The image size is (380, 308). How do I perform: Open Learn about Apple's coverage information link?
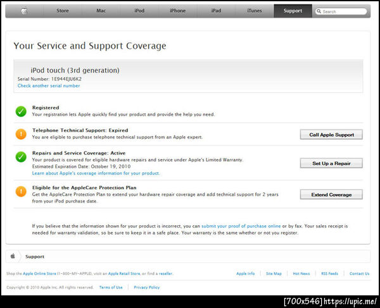[x=96, y=173]
